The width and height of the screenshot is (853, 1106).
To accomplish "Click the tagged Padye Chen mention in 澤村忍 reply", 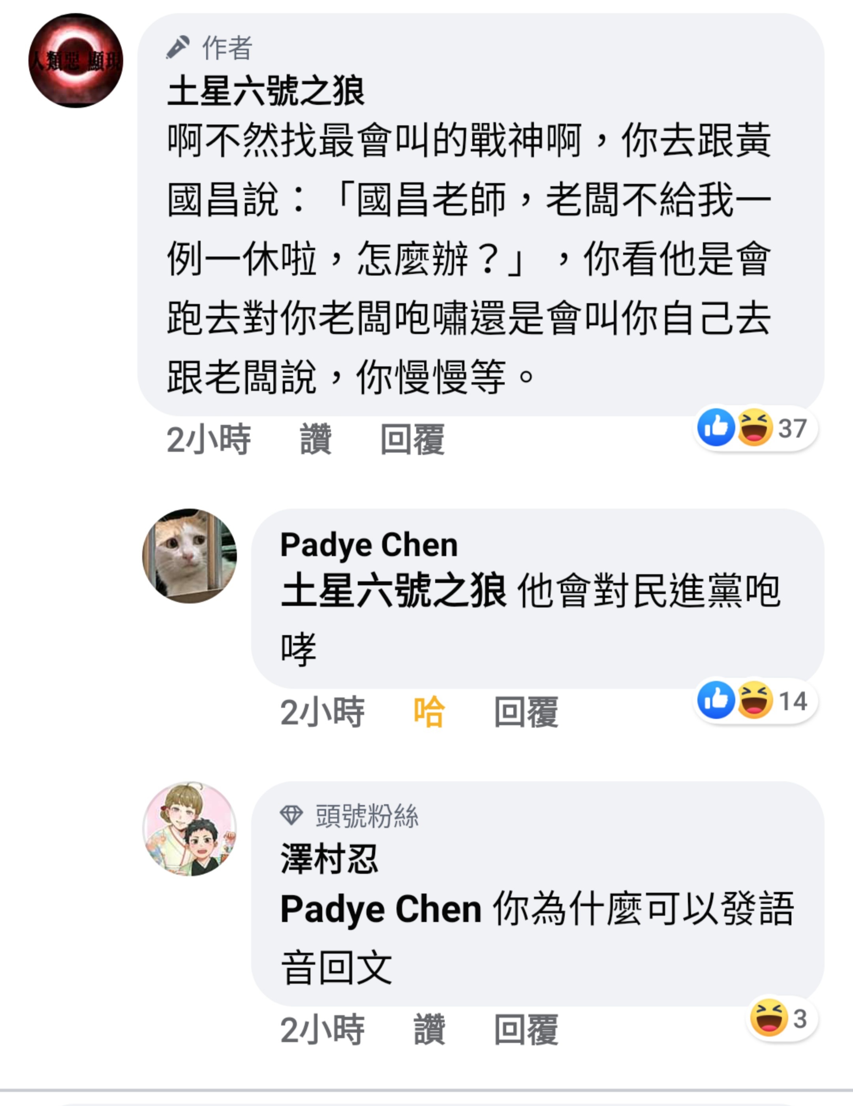I will pyautogui.click(x=381, y=909).
